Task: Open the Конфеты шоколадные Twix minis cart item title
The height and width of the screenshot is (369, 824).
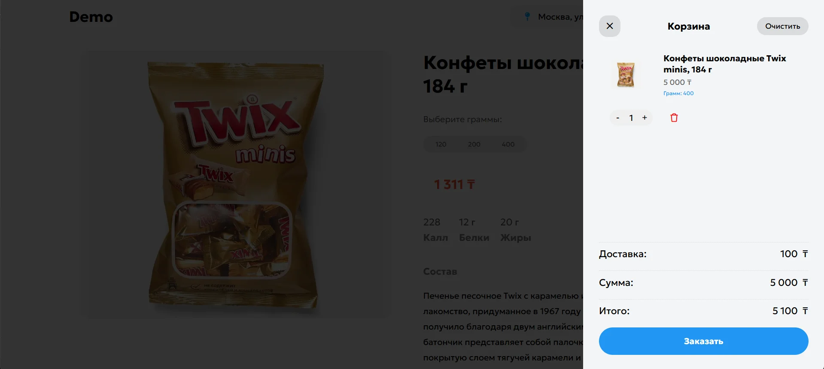Action: [724, 64]
